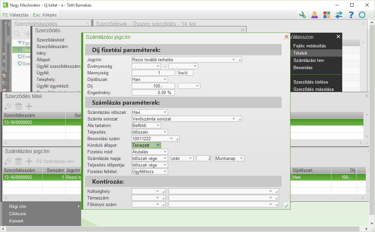Add new row in Számlázási jogcím panel
This screenshot has height=232, width=375.
[29, 161]
